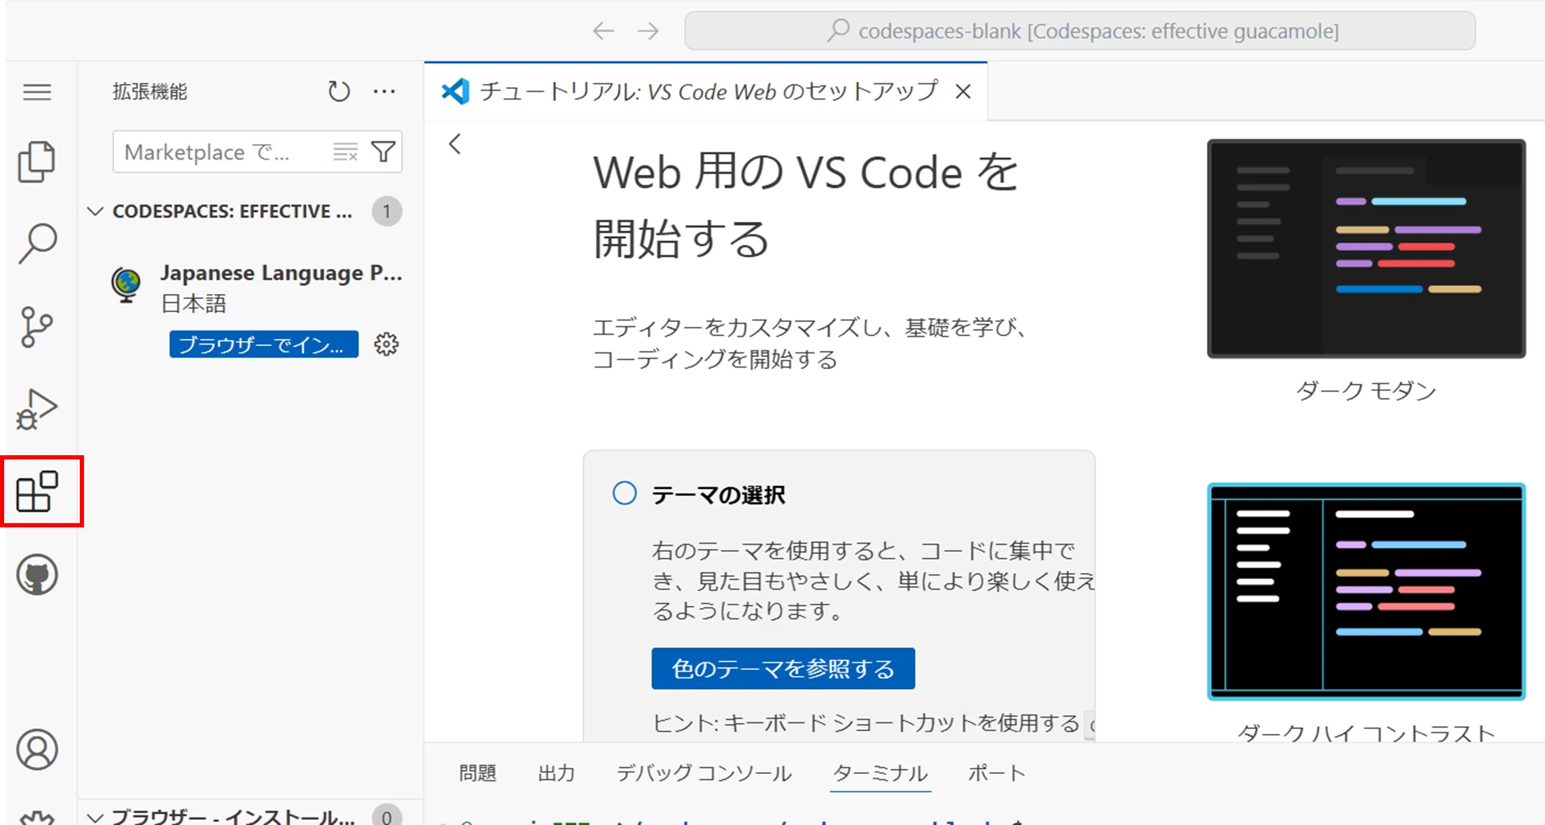Open the Search view
Viewport: 1545px width, 825px height.
[x=37, y=243]
